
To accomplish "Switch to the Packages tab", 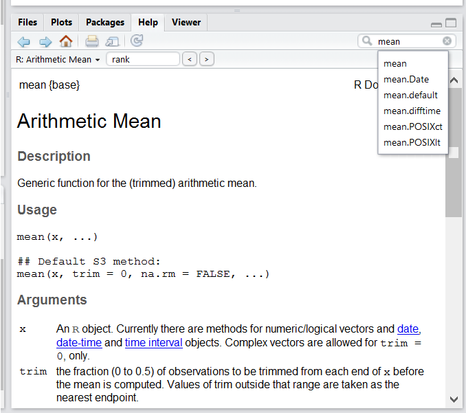I will [105, 23].
